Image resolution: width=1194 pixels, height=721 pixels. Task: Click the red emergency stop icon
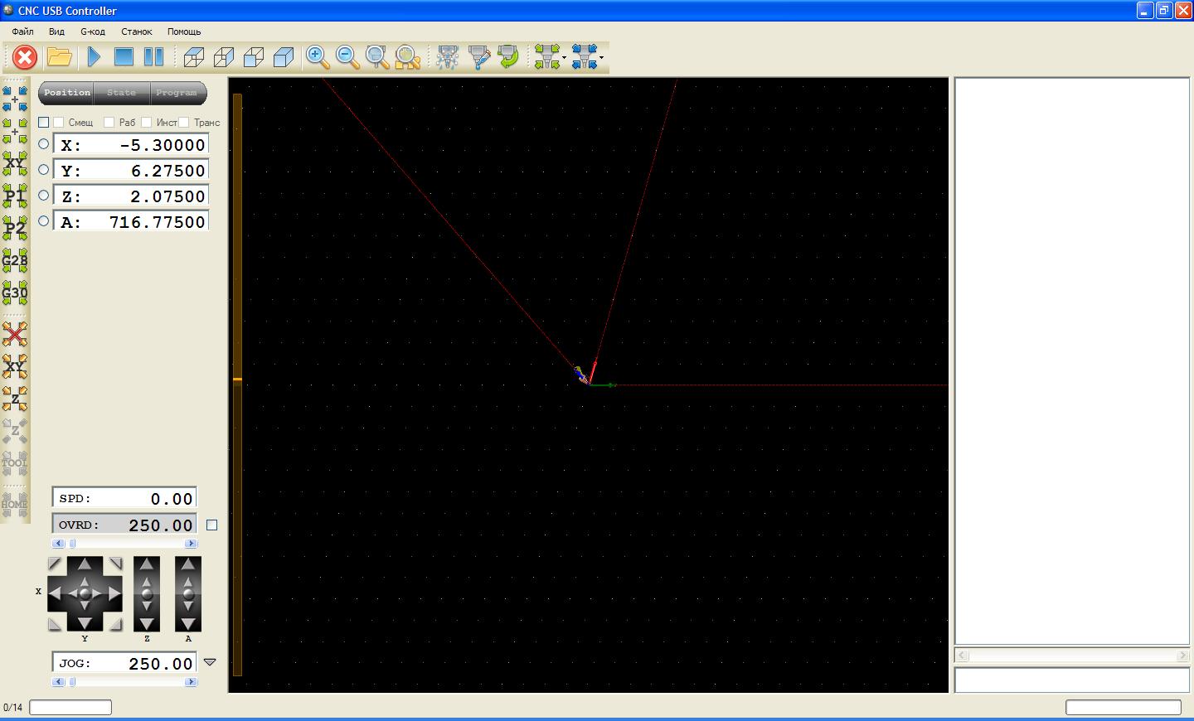(25, 57)
